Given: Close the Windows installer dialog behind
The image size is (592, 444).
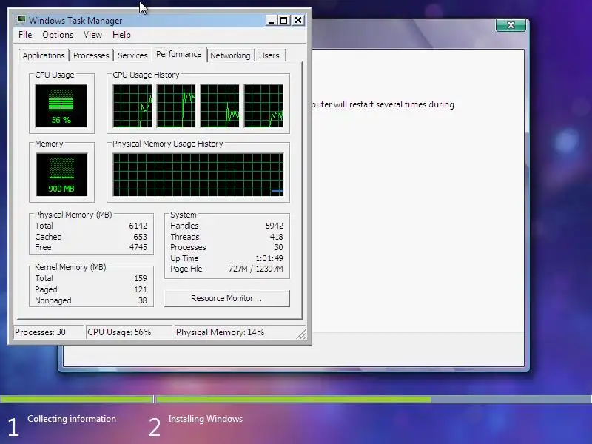Looking at the screenshot, I should (511, 25).
